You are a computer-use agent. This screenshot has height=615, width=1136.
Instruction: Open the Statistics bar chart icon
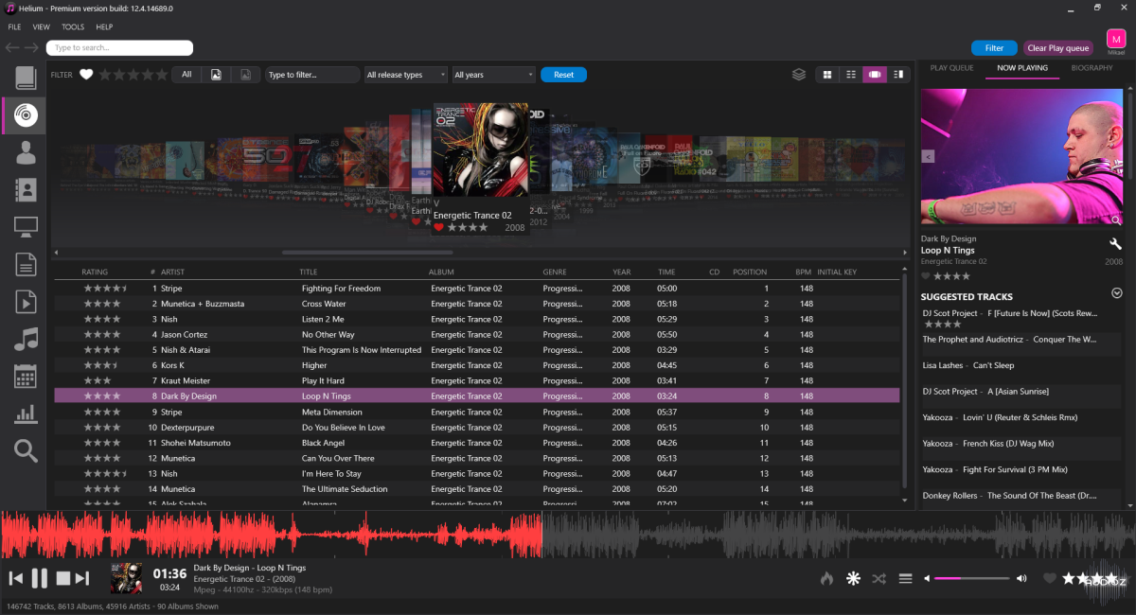26,413
